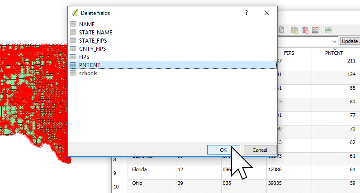
Task: Select the FIPS field in the Delete fields list
Action: pos(173,57)
